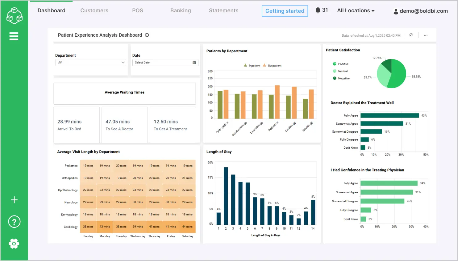
Task: Open notifications via the bell icon
Action: point(318,10)
